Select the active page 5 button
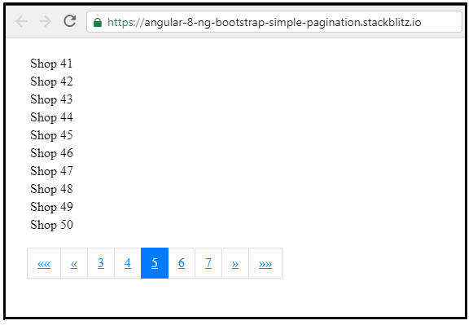The image size is (473, 325). pyautogui.click(x=155, y=263)
